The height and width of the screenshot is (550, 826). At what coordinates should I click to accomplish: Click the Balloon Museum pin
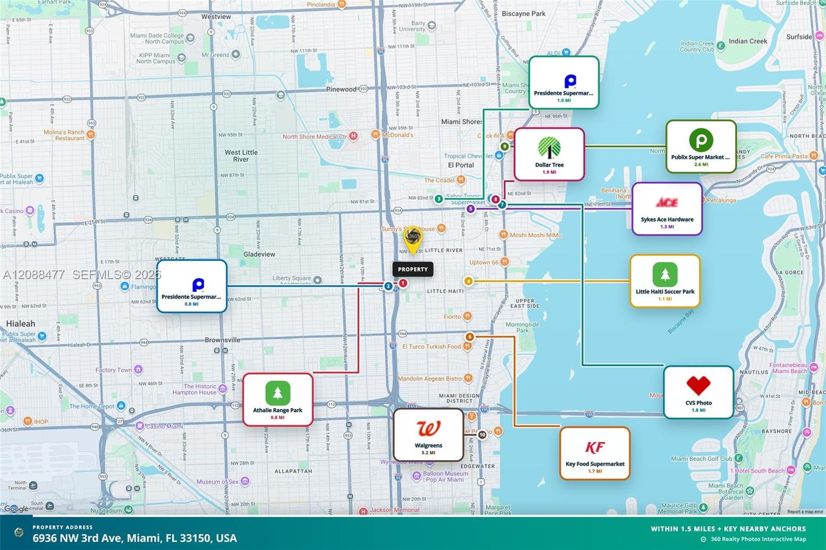pos(417,476)
